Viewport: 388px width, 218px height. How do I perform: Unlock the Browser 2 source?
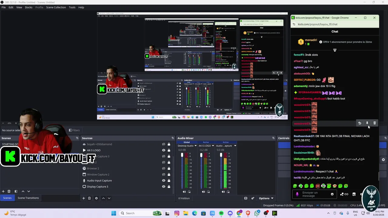coord(169,168)
